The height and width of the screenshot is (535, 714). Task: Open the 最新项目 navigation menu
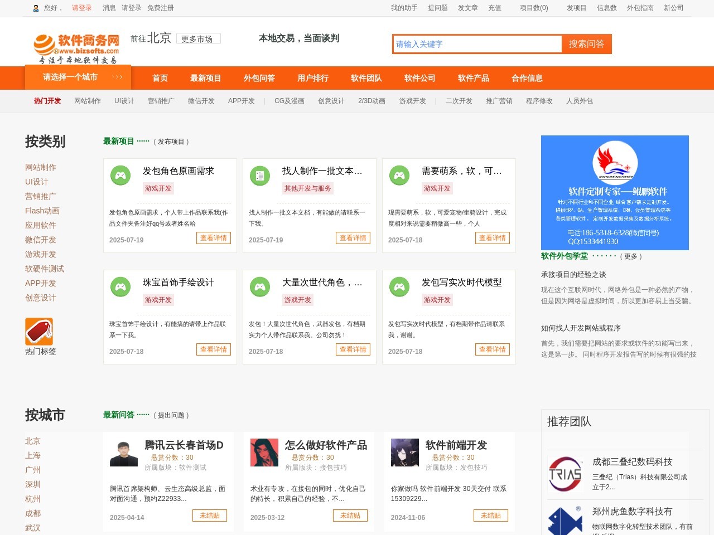point(205,78)
